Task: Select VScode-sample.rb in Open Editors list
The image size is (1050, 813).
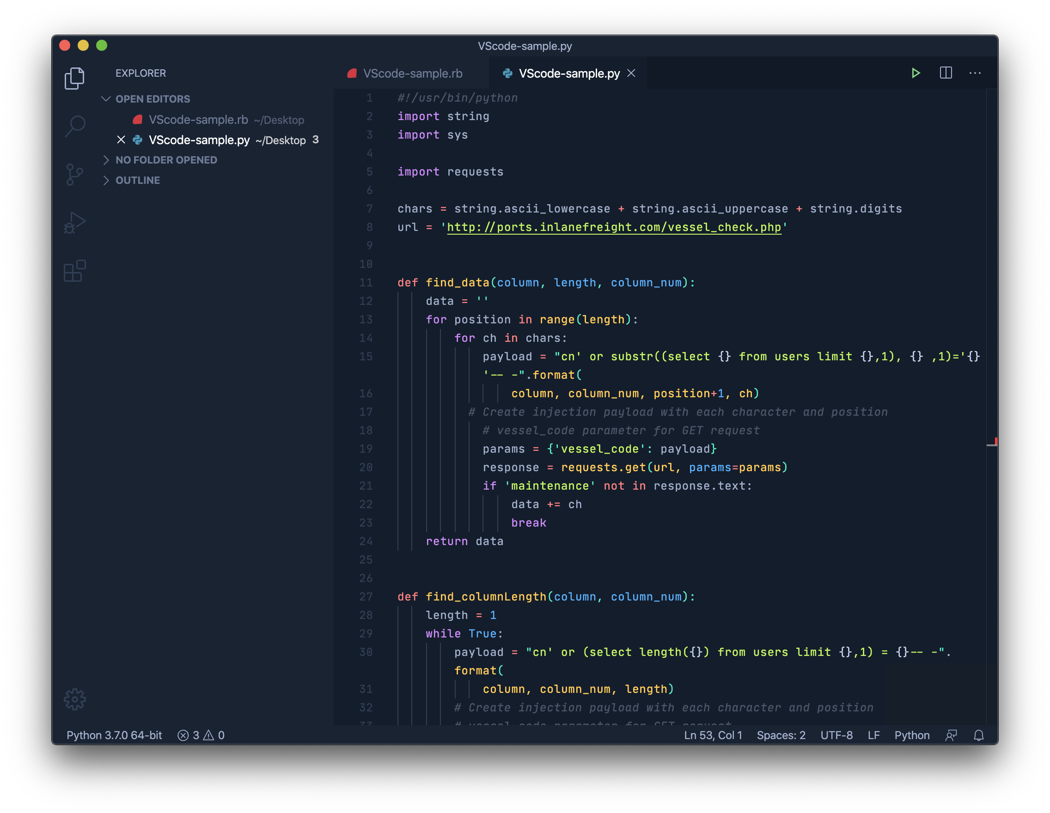Action: pos(198,120)
